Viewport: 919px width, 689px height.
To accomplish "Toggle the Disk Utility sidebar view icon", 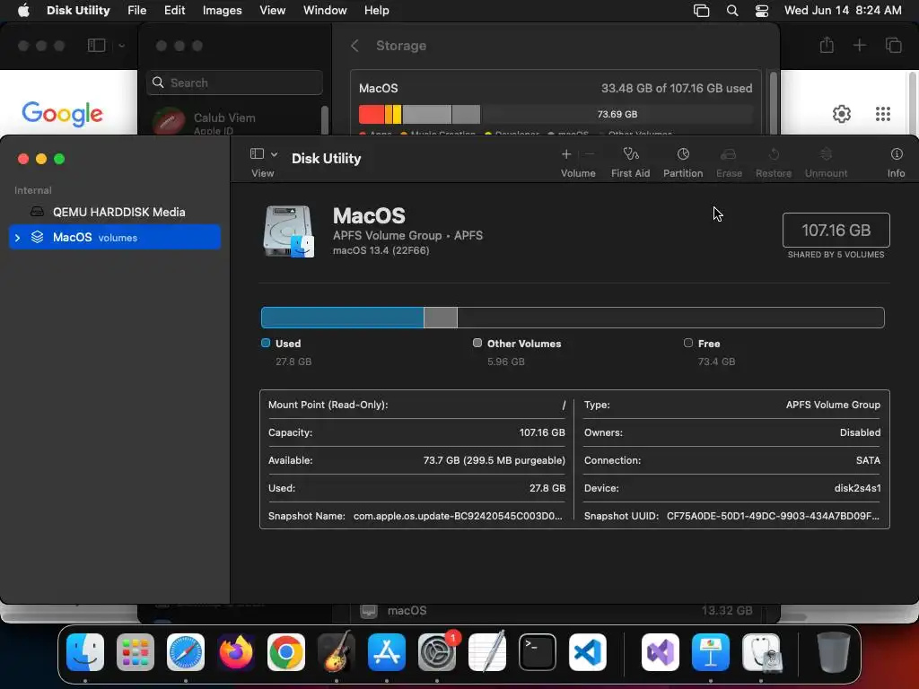I will point(257,153).
